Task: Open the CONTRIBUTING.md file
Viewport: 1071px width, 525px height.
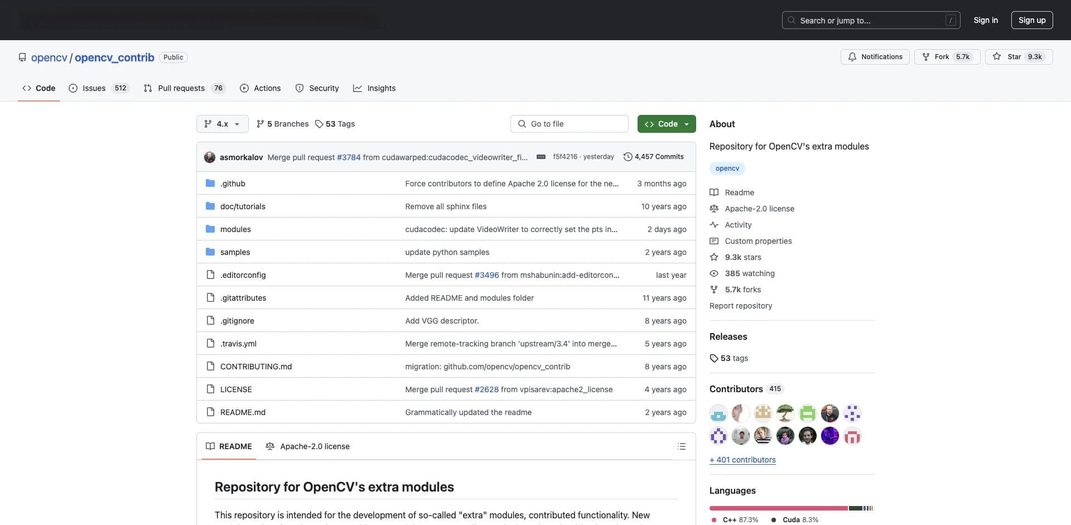Action: [x=256, y=367]
